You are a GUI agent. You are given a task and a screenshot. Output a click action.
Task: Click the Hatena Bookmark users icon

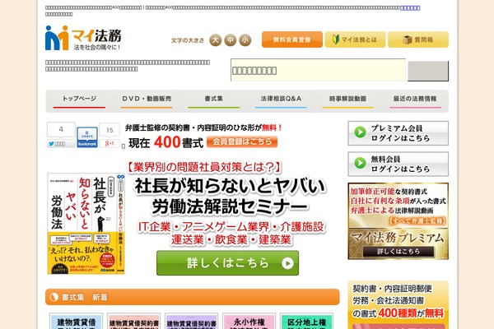[87, 137]
